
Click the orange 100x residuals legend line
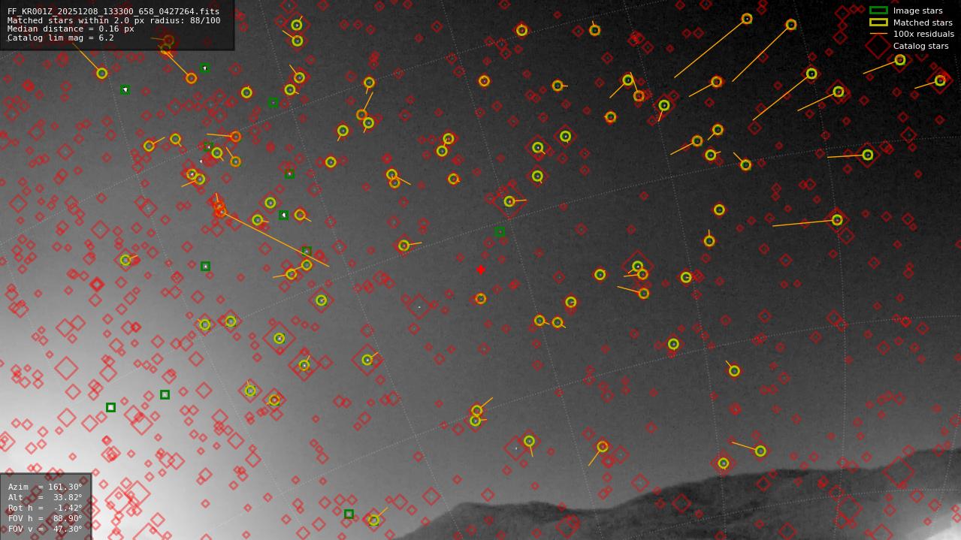(878, 34)
